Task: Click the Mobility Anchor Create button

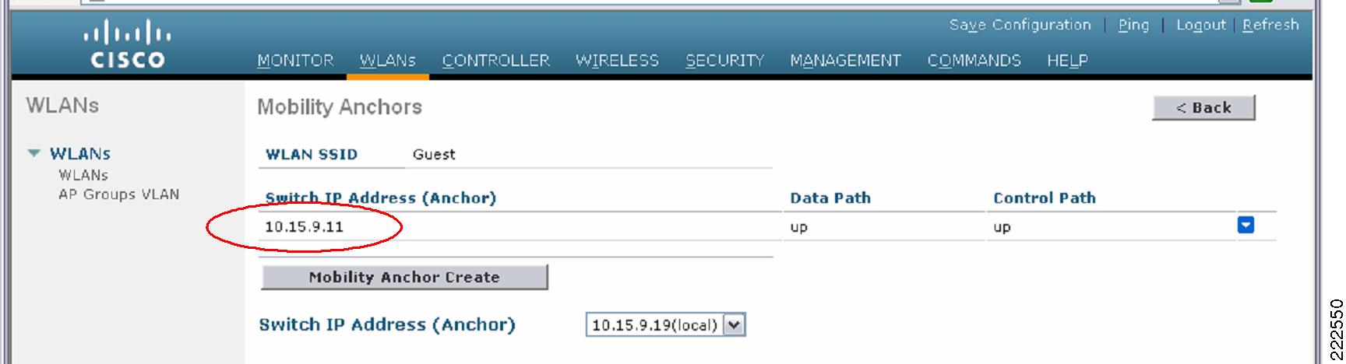Action: [404, 277]
